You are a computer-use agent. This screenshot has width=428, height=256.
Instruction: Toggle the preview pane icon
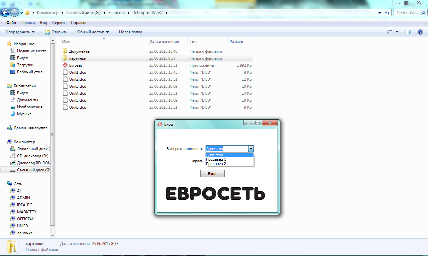click(408, 32)
